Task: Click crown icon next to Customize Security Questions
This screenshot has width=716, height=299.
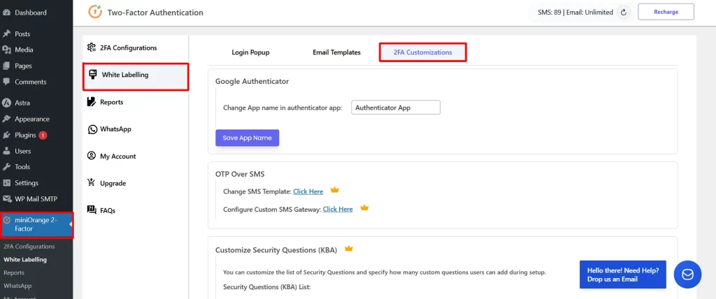Action: tap(349, 249)
